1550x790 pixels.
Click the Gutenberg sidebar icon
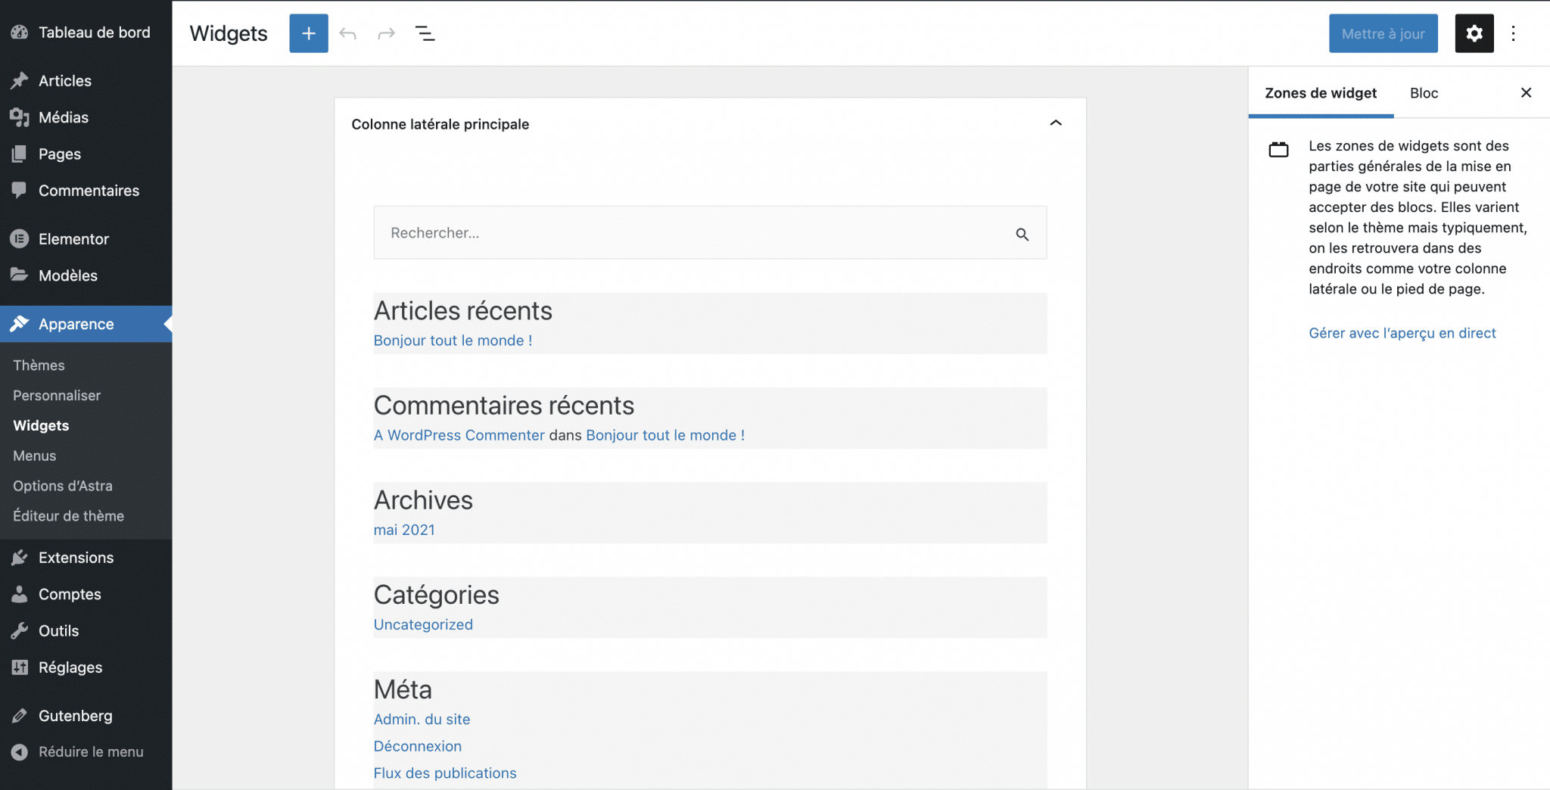pyautogui.click(x=19, y=715)
